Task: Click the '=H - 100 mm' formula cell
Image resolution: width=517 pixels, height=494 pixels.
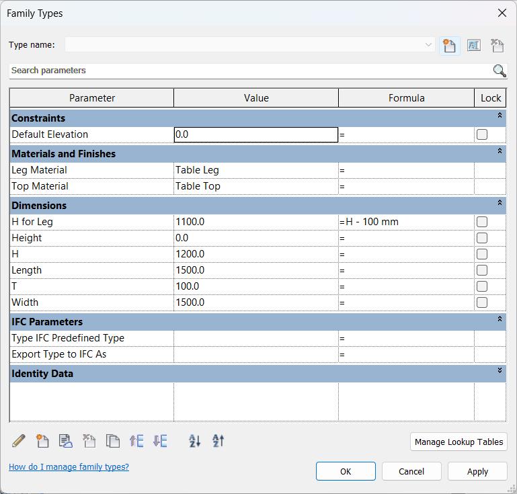Action: 407,222
